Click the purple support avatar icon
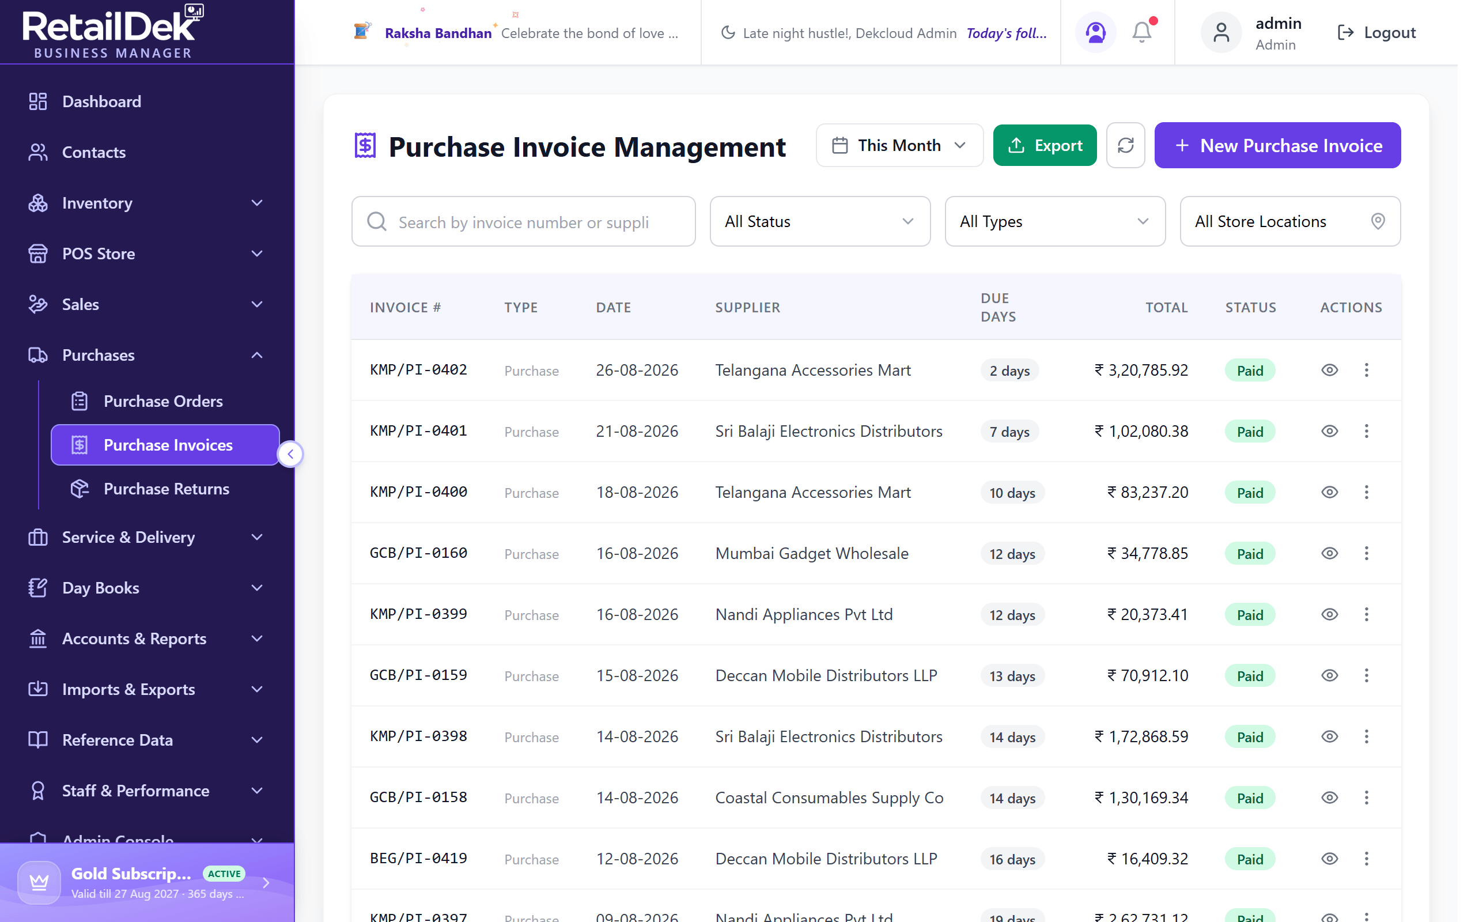 tap(1095, 32)
